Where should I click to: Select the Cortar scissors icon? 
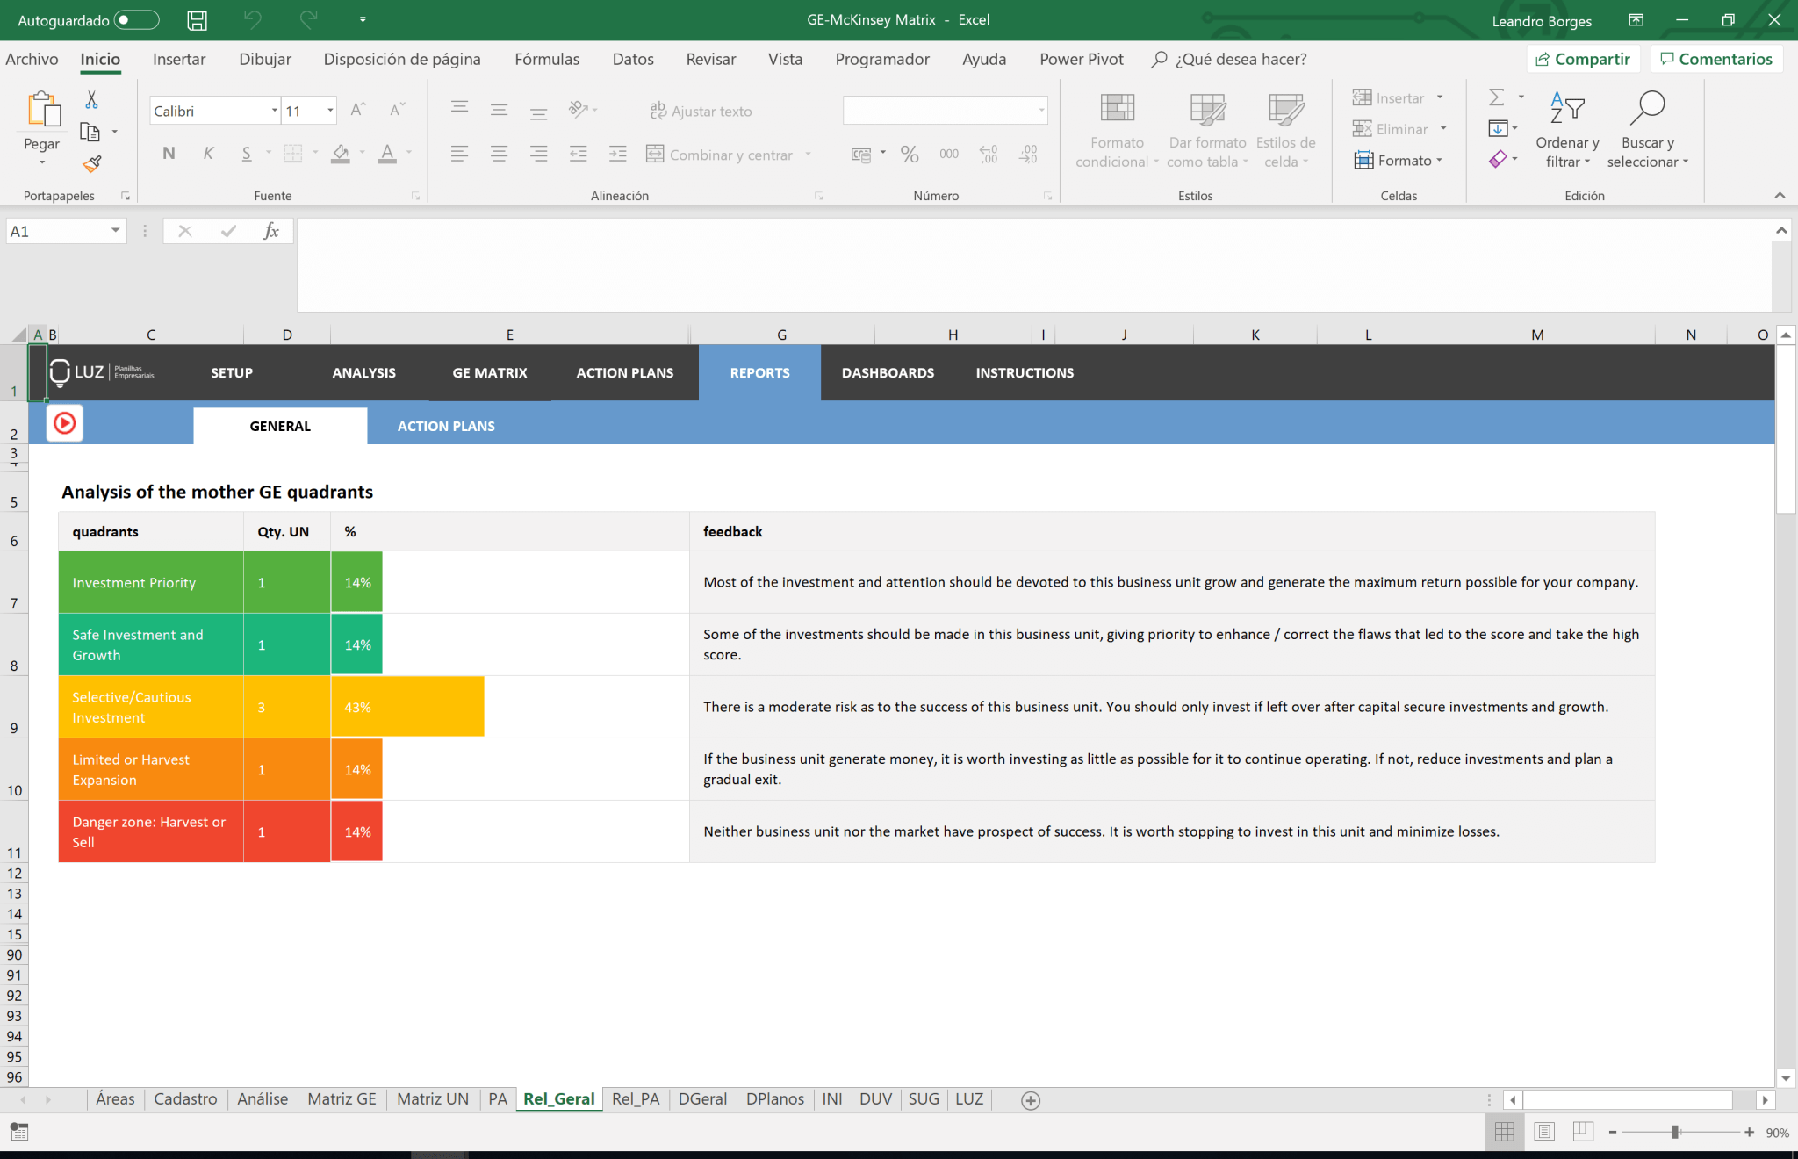91,97
